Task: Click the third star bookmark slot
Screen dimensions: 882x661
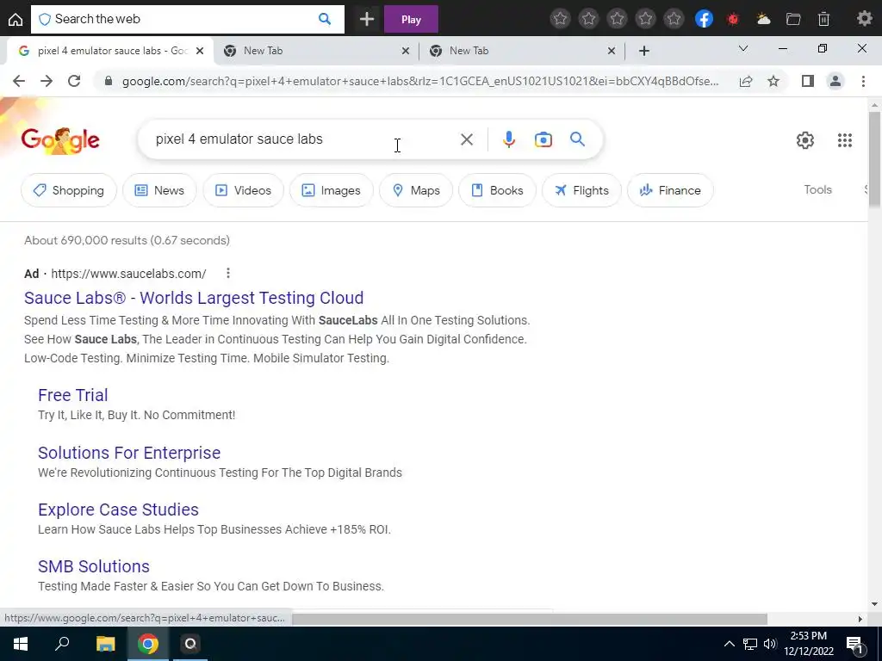Action: coord(617,19)
